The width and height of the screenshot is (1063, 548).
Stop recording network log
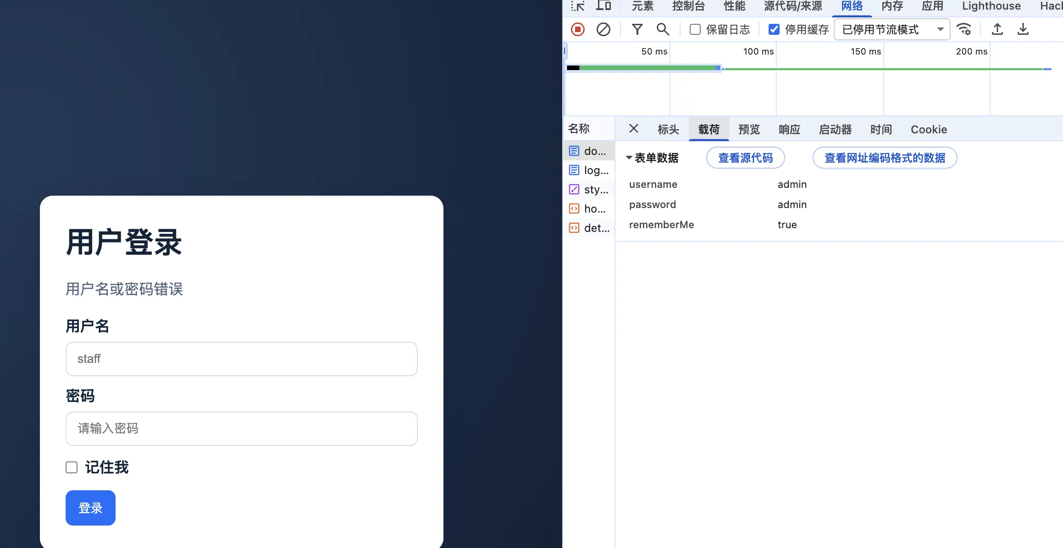click(578, 29)
